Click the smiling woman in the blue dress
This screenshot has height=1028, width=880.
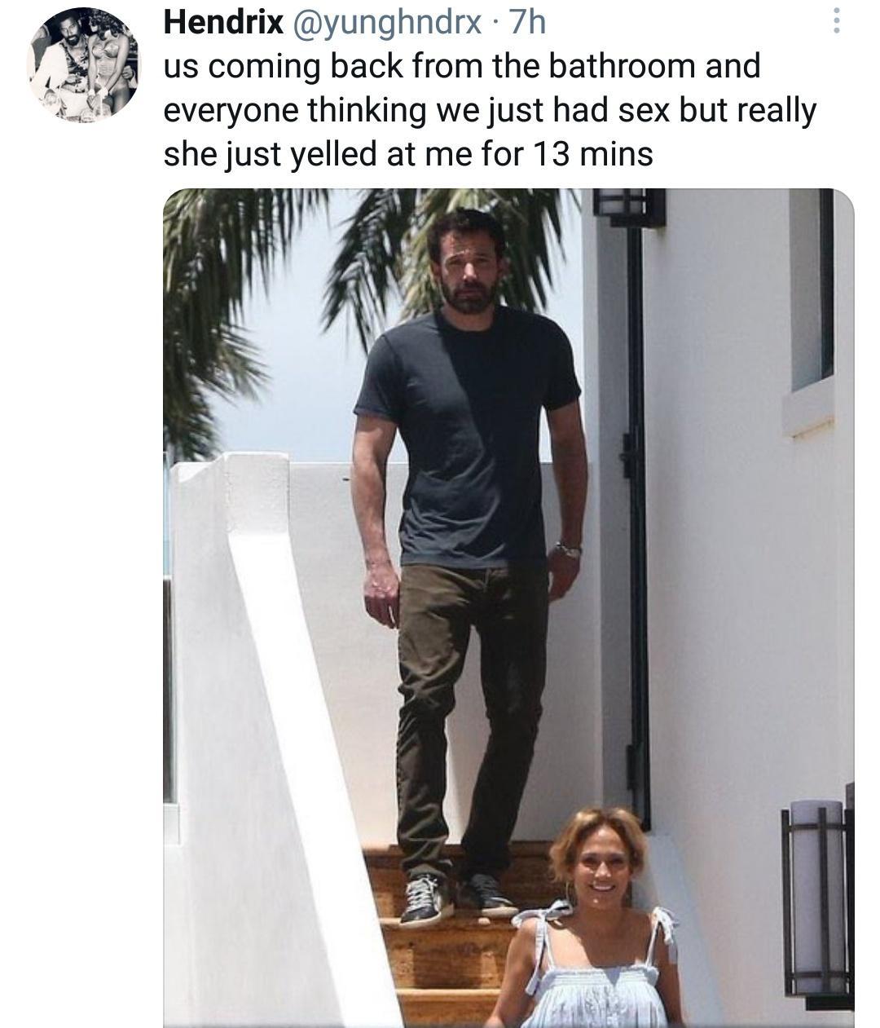click(x=593, y=917)
